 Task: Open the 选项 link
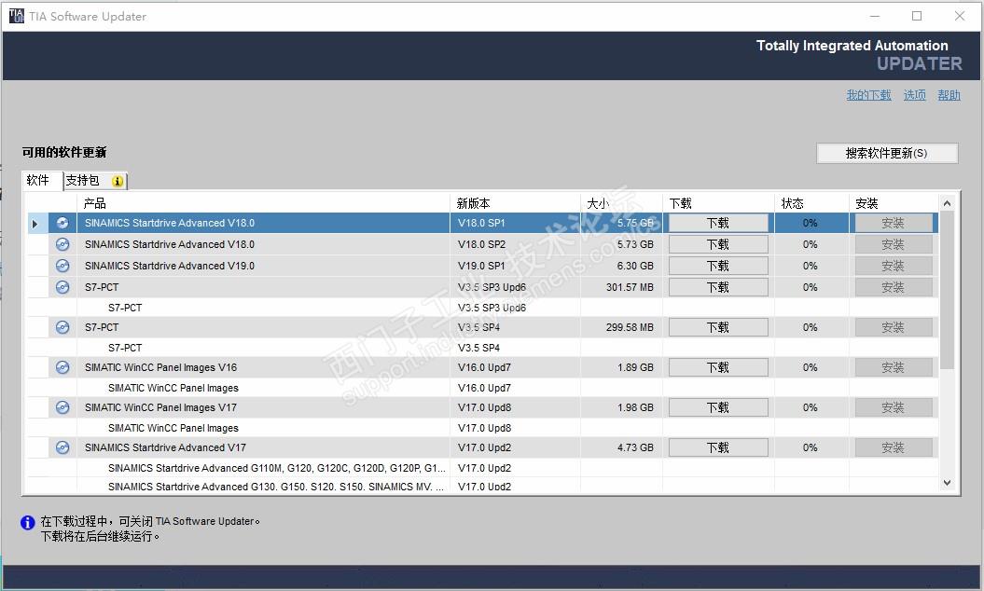click(914, 95)
